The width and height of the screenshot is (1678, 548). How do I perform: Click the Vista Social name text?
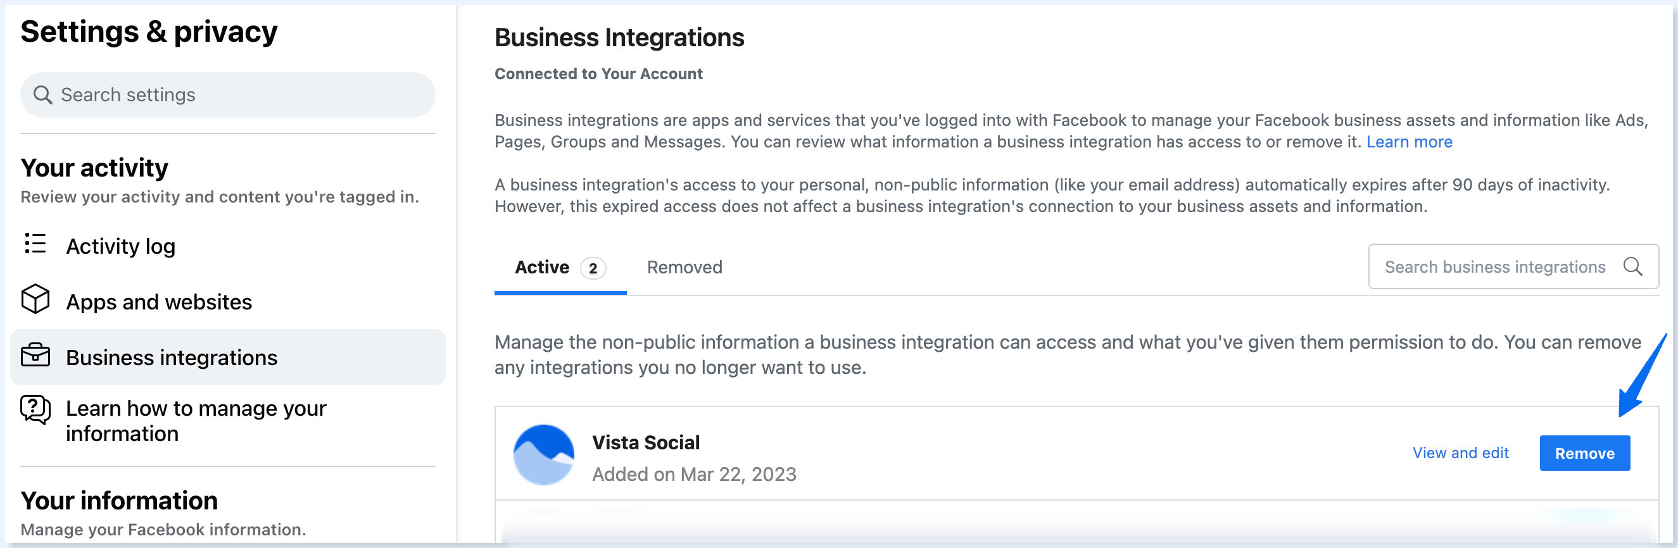[x=645, y=442]
